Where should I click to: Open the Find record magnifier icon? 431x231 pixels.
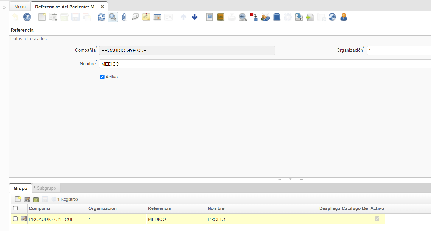point(113,17)
